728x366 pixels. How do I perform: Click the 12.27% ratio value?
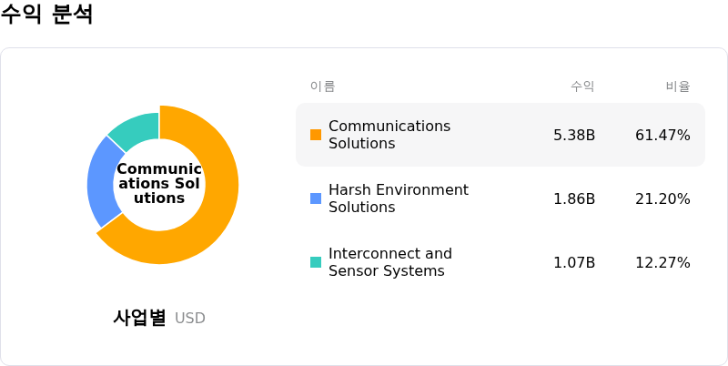(x=663, y=263)
